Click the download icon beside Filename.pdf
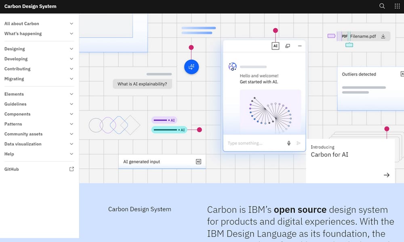The width and height of the screenshot is (404, 242). point(383,36)
